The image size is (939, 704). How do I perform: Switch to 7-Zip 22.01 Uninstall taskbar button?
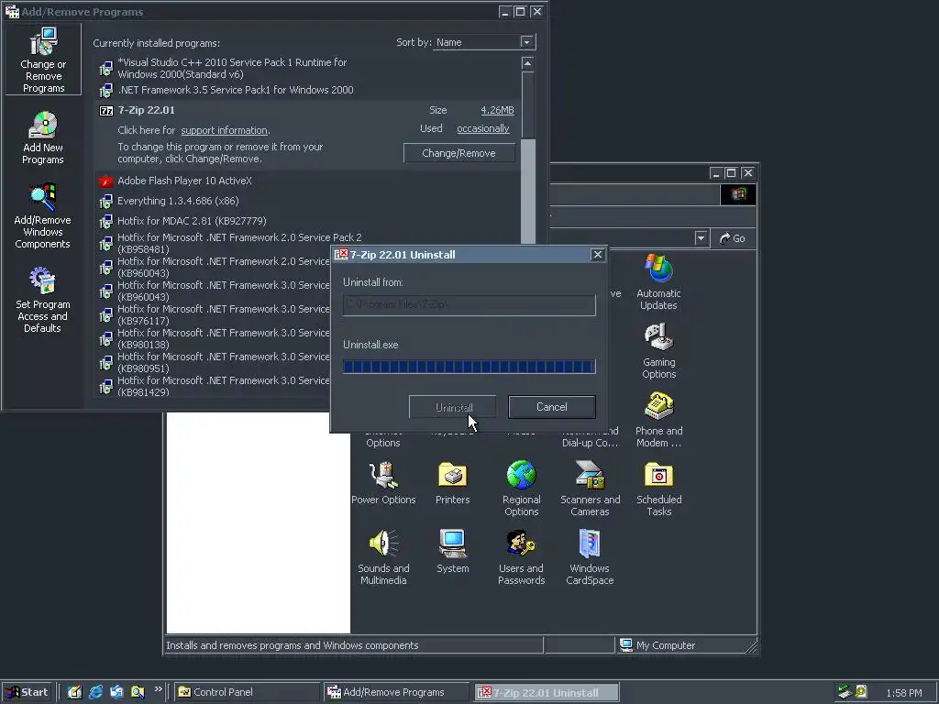pyautogui.click(x=547, y=692)
